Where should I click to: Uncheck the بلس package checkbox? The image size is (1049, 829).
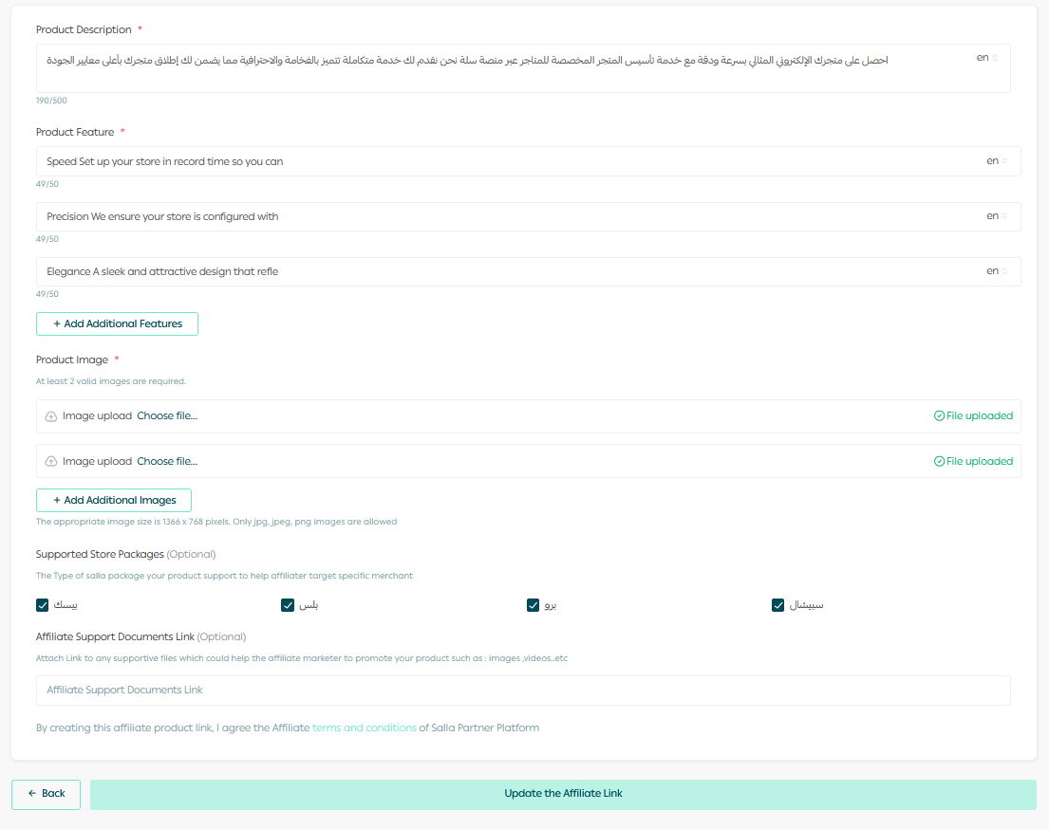tap(288, 605)
